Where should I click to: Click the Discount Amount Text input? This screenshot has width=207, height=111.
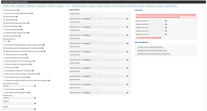19,86
